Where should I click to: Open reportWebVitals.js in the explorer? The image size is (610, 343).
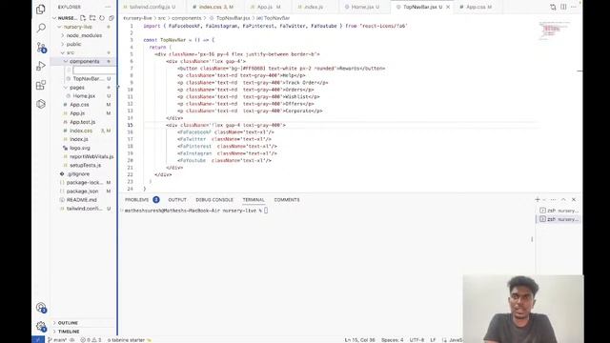91,156
